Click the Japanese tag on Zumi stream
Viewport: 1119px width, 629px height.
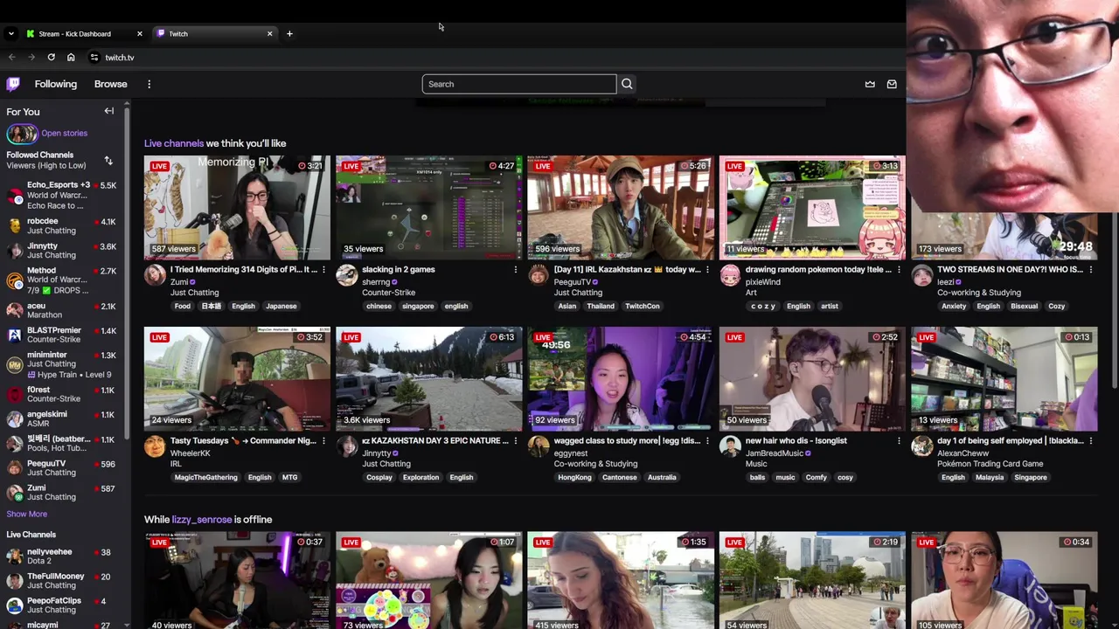point(281,307)
